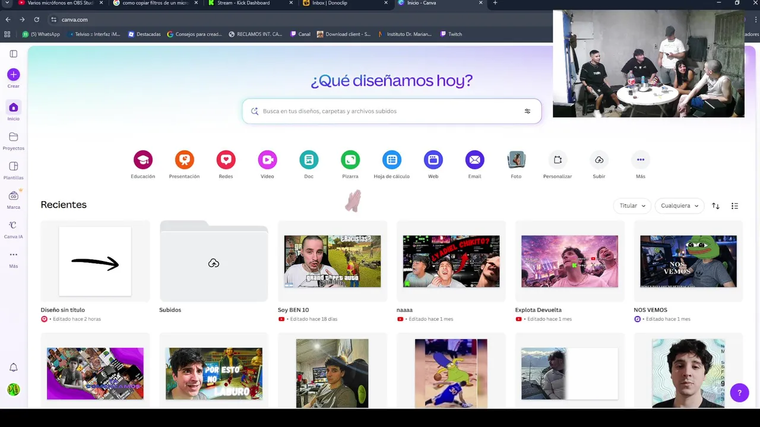This screenshot has height=427, width=760.
Task: Reload the current page
Action: click(36, 20)
